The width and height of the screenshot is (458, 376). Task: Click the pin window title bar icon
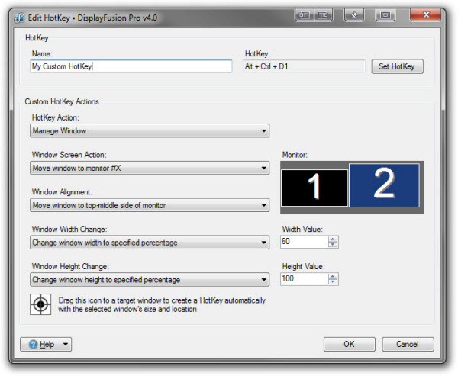coord(354,14)
